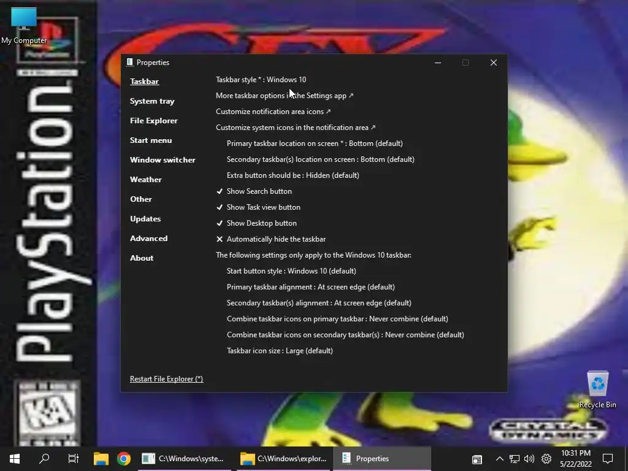Click the taskbar Search magnifier icon
628x471 pixels.
pyautogui.click(x=44, y=459)
